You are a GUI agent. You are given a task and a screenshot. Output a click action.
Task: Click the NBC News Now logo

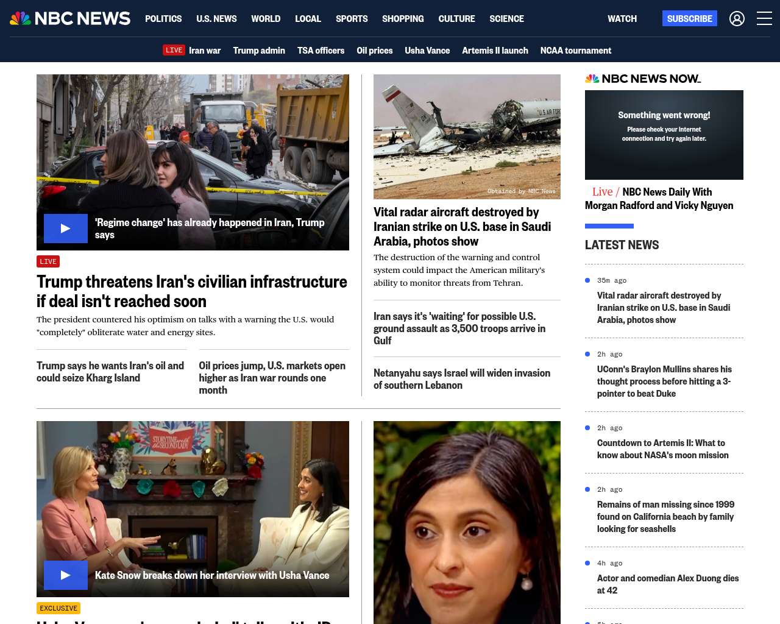coord(643,79)
